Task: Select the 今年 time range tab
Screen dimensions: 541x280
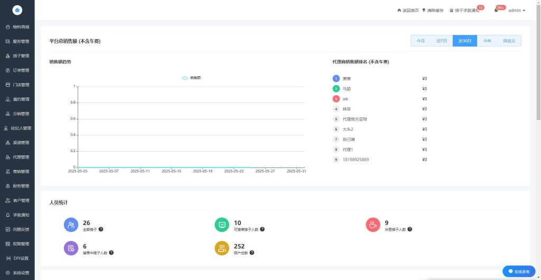Action: pyautogui.click(x=487, y=41)
